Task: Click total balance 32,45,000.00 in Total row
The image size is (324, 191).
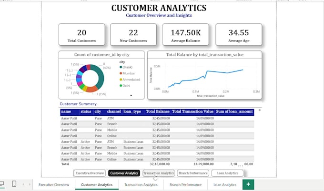Action: 160,164
